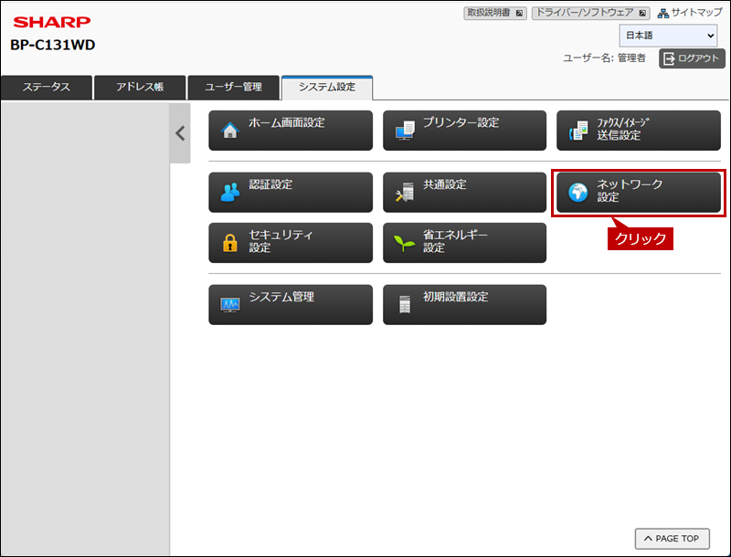Open ホーム画面設定 label
Image resolution: width=731 pixels, height=557 pixels.
pyautogui.click(x=286, y=122)
